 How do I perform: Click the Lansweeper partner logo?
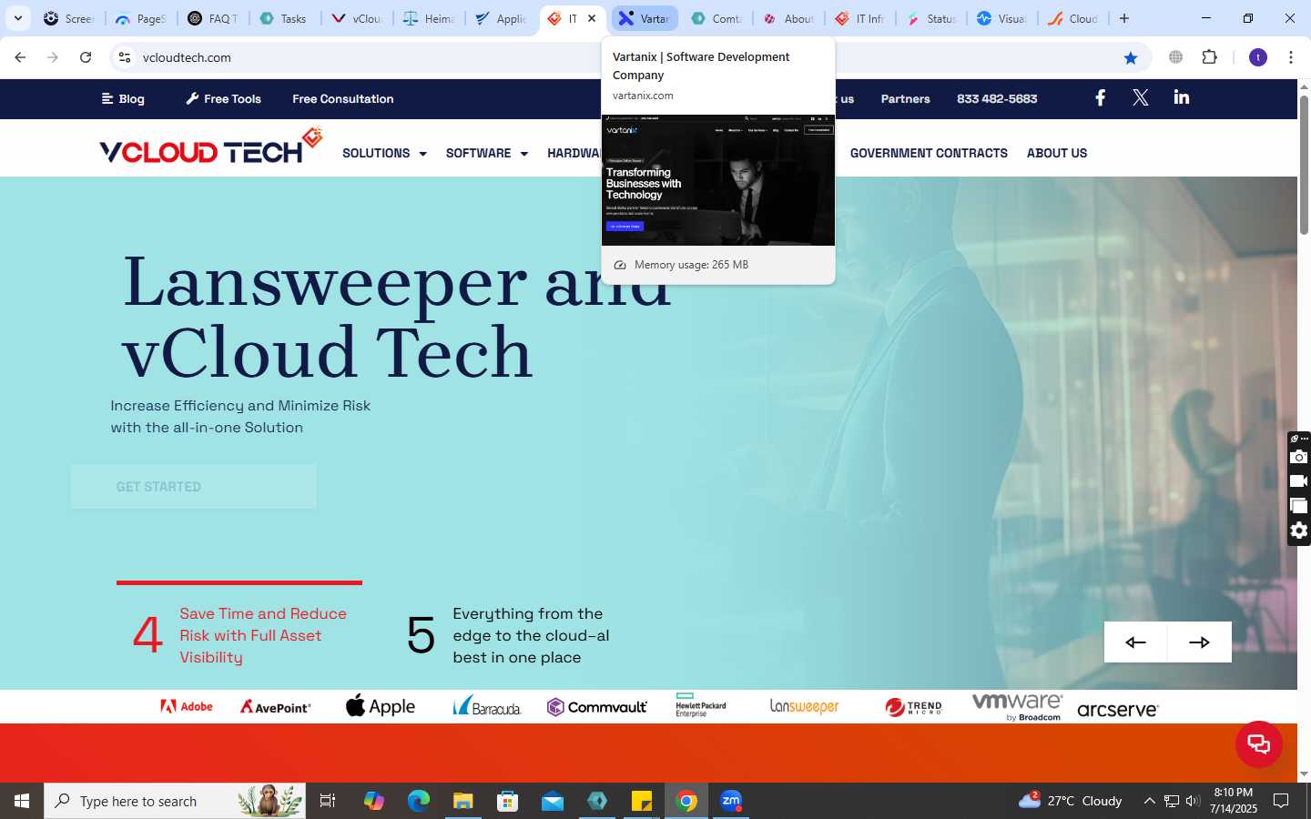(x=805, y=706)
